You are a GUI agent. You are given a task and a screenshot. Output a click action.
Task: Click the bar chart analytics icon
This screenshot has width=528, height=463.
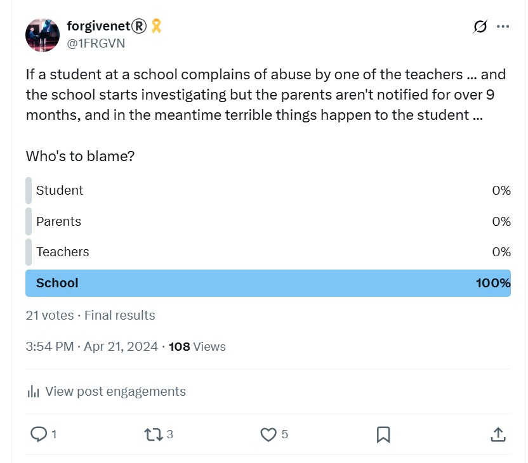[34, 391]
